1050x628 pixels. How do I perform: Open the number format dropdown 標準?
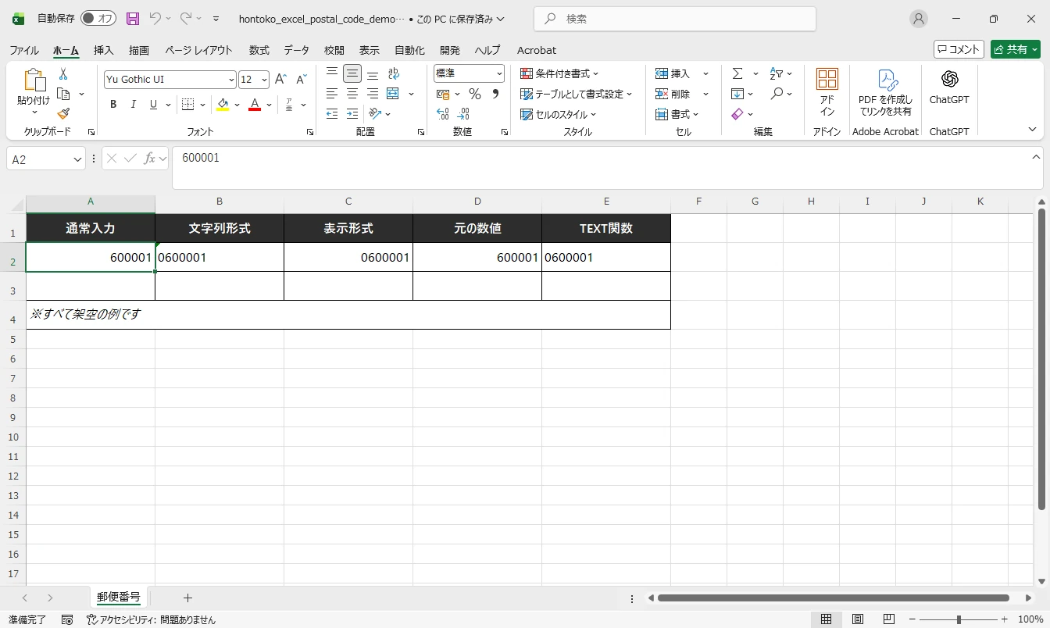(x=498, y=73)
